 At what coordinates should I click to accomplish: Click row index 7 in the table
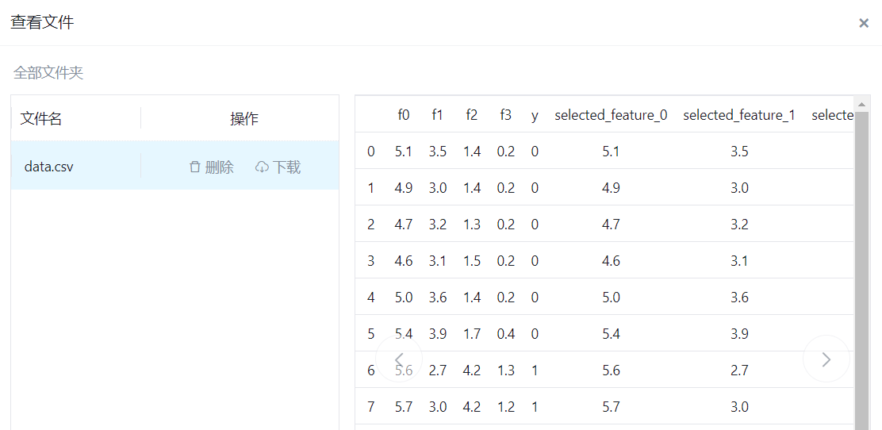[371, 407]
